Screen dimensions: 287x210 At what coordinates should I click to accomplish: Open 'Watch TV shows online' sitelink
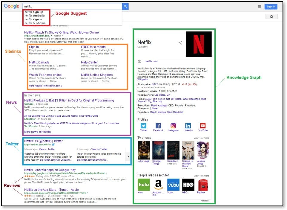[x=45, y=75]
